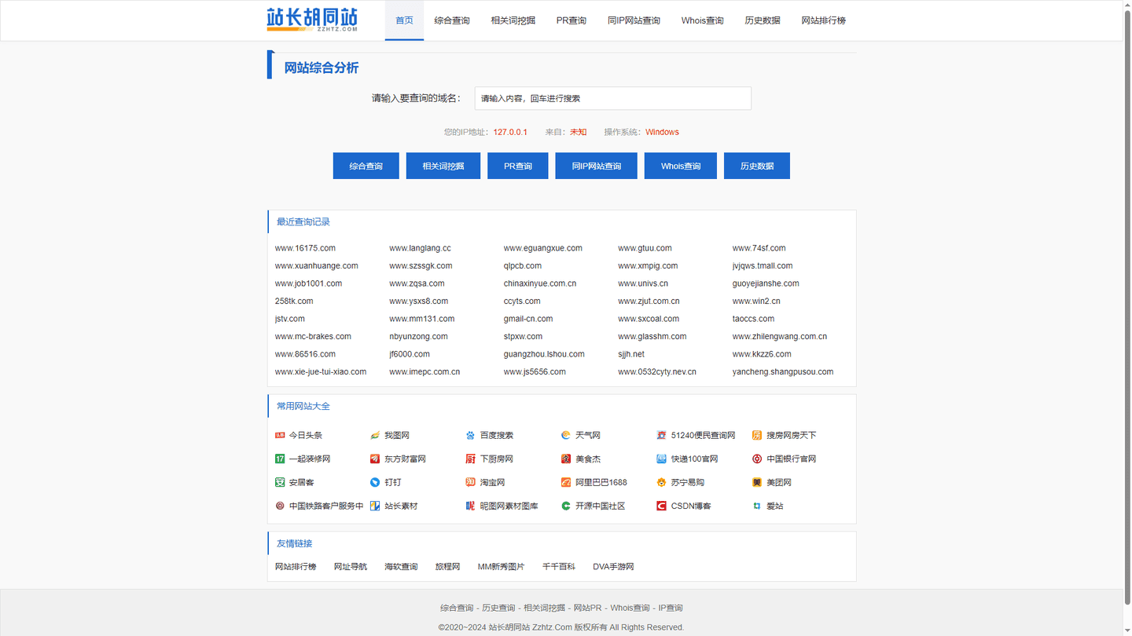Open the 网站排行榜 friendly link

[296, 567]
